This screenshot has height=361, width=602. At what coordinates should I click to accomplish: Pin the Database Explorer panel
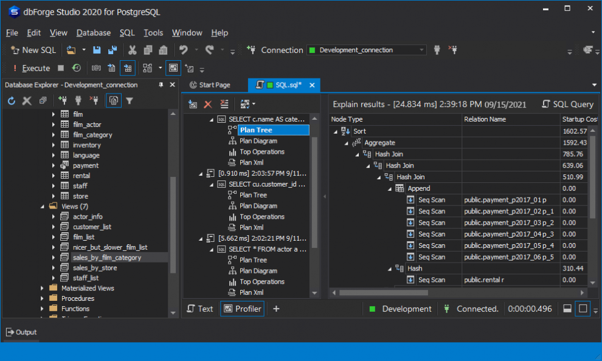point(161,85)
